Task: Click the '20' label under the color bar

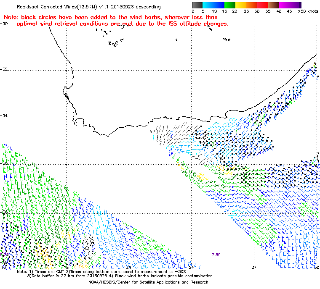Action: pos(235,11)
